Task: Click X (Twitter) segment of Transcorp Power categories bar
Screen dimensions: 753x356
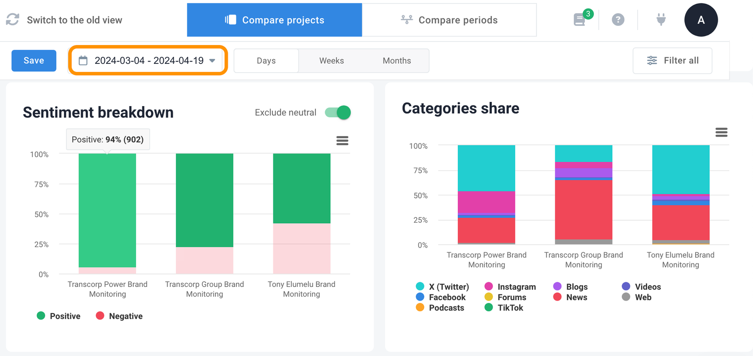Action: pyautogui.click(x=487, y=168)
